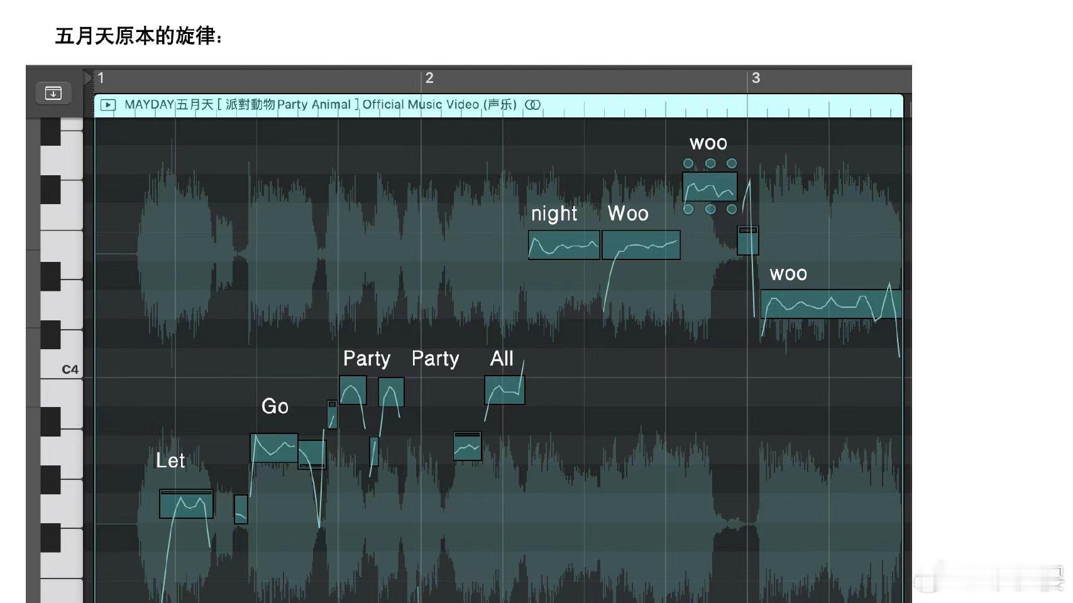Click the selected woo note's top-center fine pitch handle
This screenshot has height=603, width=1073.
710,163
